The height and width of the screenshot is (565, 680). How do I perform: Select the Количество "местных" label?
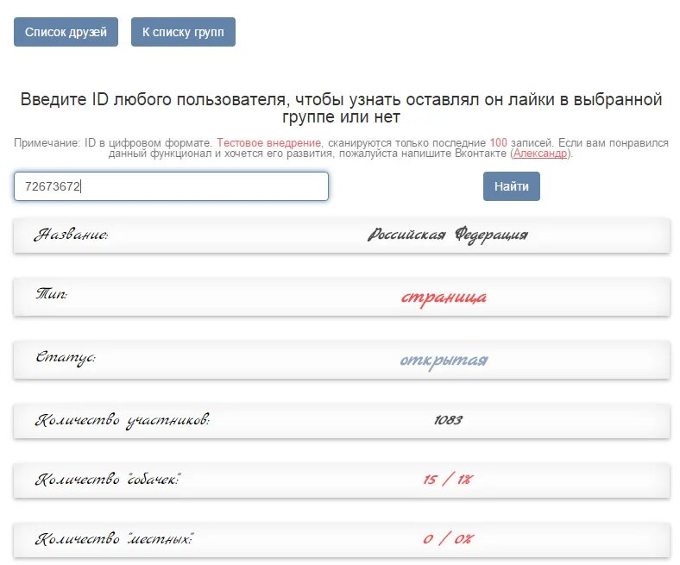[x=114, y=540]
